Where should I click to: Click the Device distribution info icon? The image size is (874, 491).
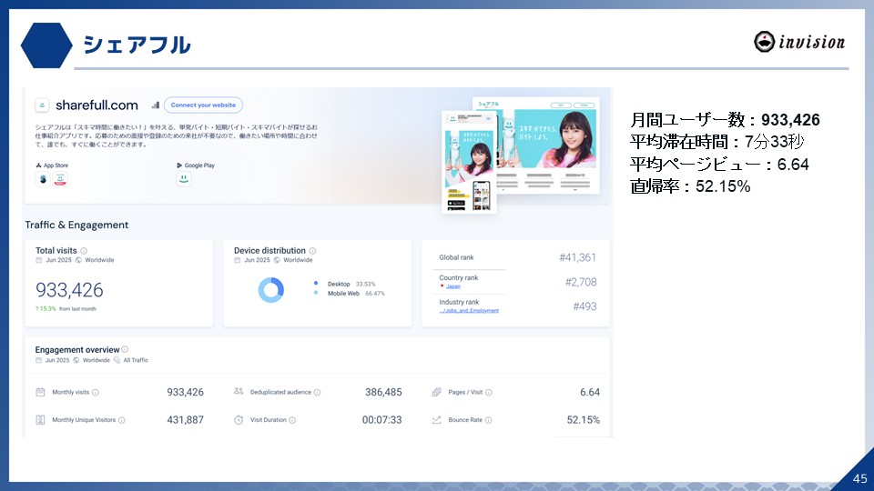coord(312,251)
